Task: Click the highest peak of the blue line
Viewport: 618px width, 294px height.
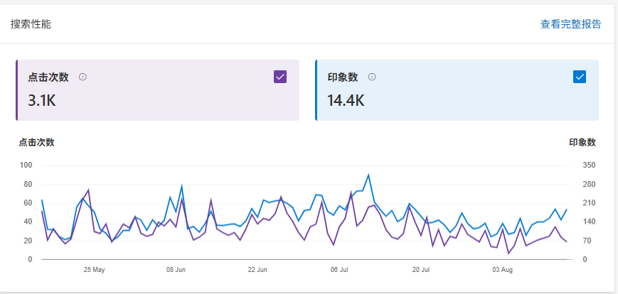Action: click(x=368, y=175)
